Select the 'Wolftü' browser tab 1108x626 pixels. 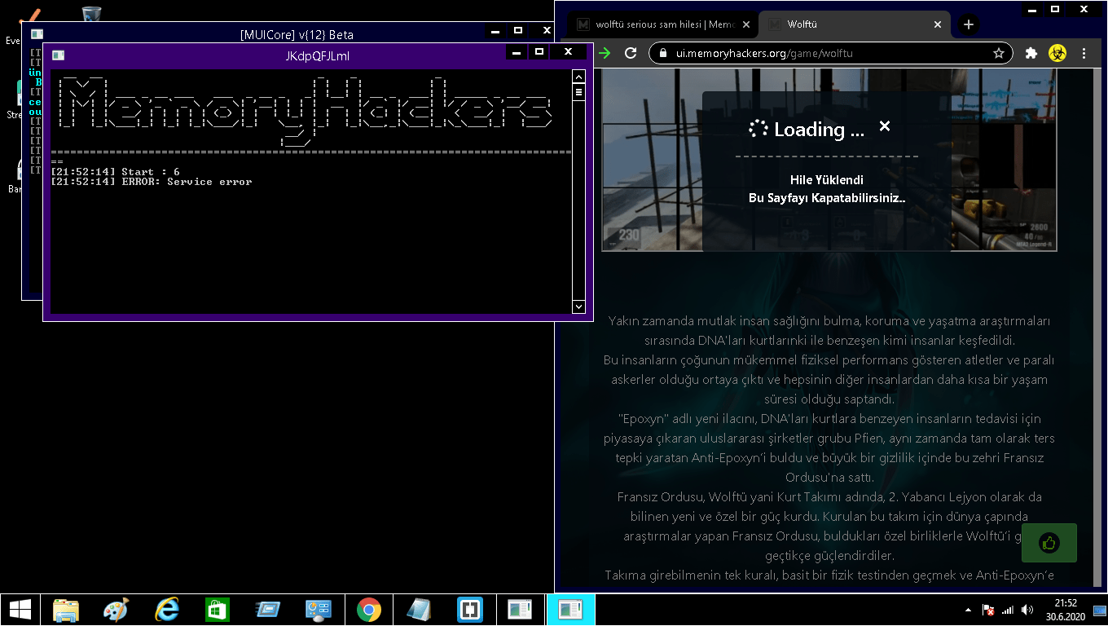[x=854, y=24]
